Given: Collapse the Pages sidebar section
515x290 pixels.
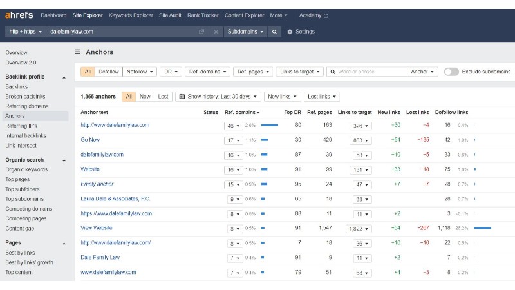Looking at the screenshot, I should point(64,244).
